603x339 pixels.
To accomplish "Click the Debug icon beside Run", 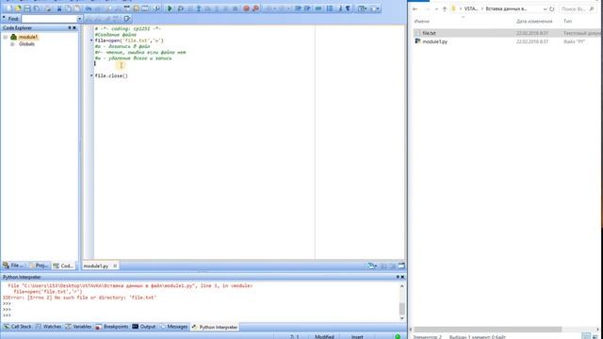I will 180,8.
